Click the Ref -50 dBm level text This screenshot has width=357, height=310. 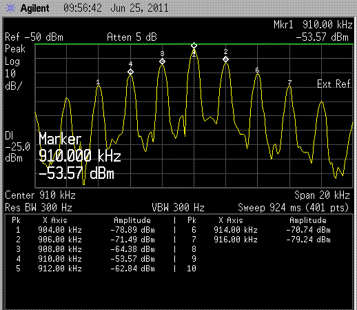pyautogui.click(x=34, y=37)
